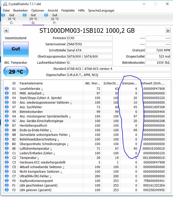Click the Akt. Wer... column header

click(x=92, y=83)
